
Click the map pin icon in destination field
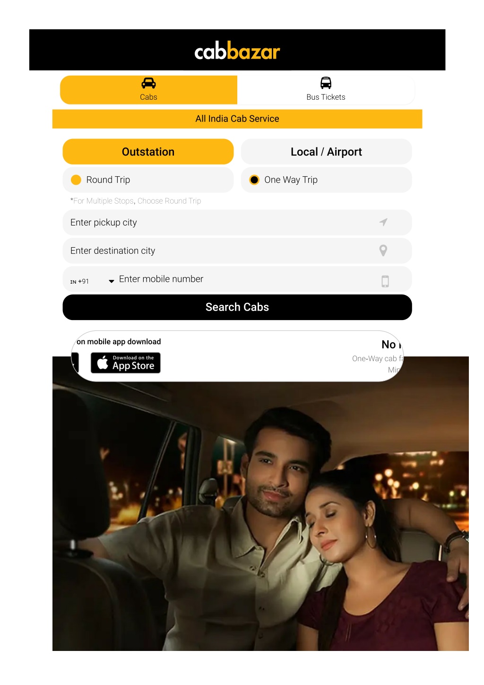(x=383, y=251)
